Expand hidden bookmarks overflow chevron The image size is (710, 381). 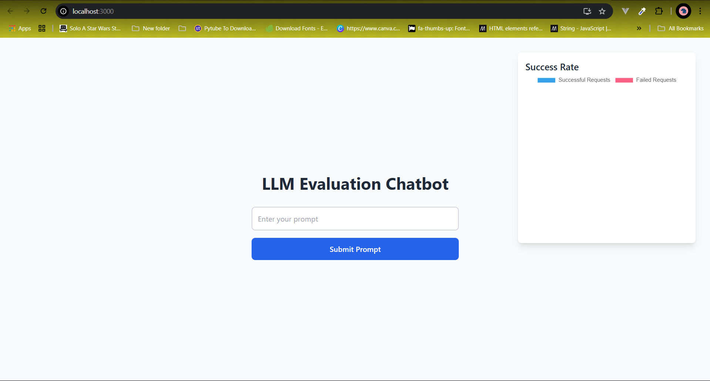click(x=639, y=28)
